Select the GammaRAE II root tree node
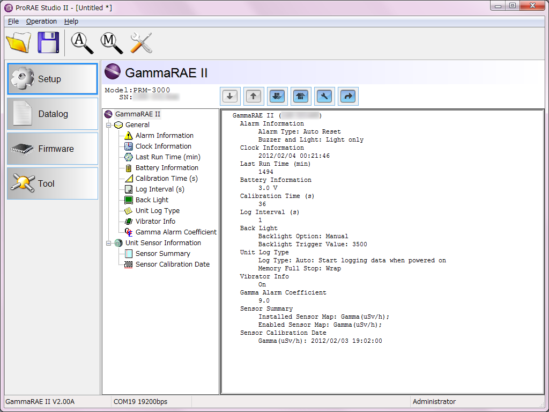The image size is (549, 412). point(138,114)
